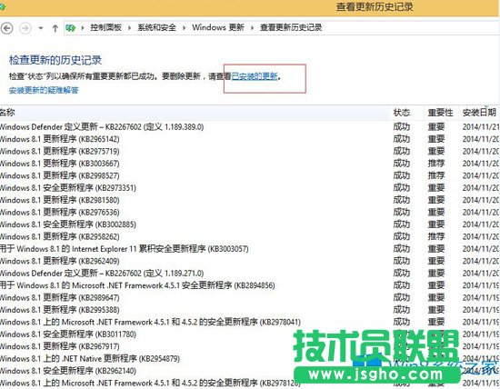Select Windows Defender definition 1.189.271.0 row
This screenshot has height=389, width=500.
click(x=250, y=274)
